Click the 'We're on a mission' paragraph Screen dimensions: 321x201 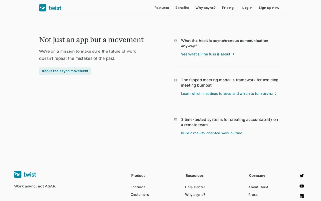pos(88,55)
